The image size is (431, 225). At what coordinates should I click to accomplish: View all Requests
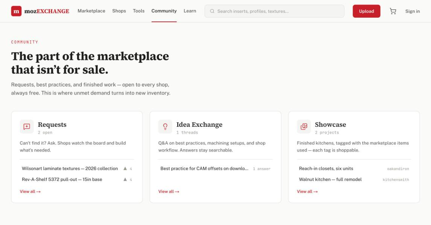tap(30, 192)
